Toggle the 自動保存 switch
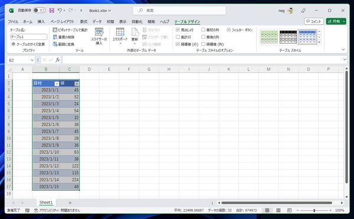 [x=40, y=11]
